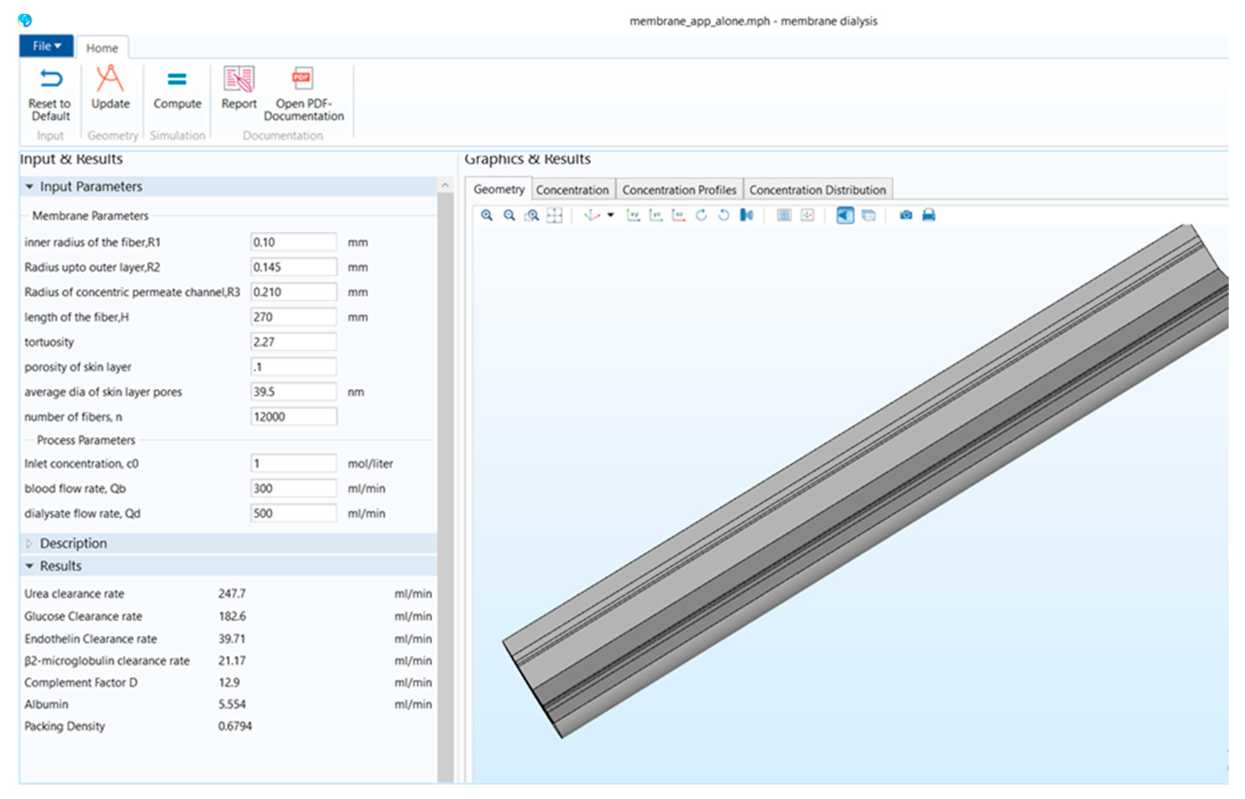Viewport: 1245px width, 799px height.
Task: Open the default view dropdown arrow
Action: [x=611, y=215]
